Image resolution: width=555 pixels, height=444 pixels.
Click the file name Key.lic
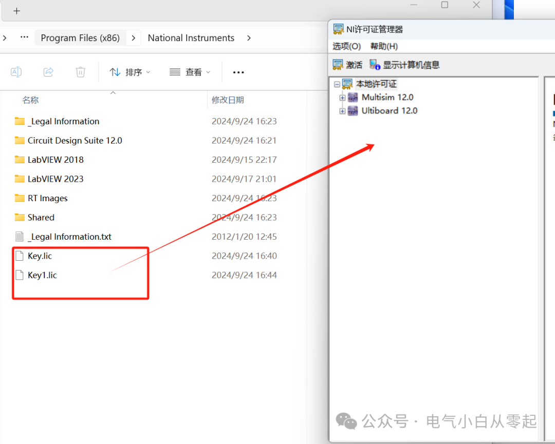pos(40,256)
